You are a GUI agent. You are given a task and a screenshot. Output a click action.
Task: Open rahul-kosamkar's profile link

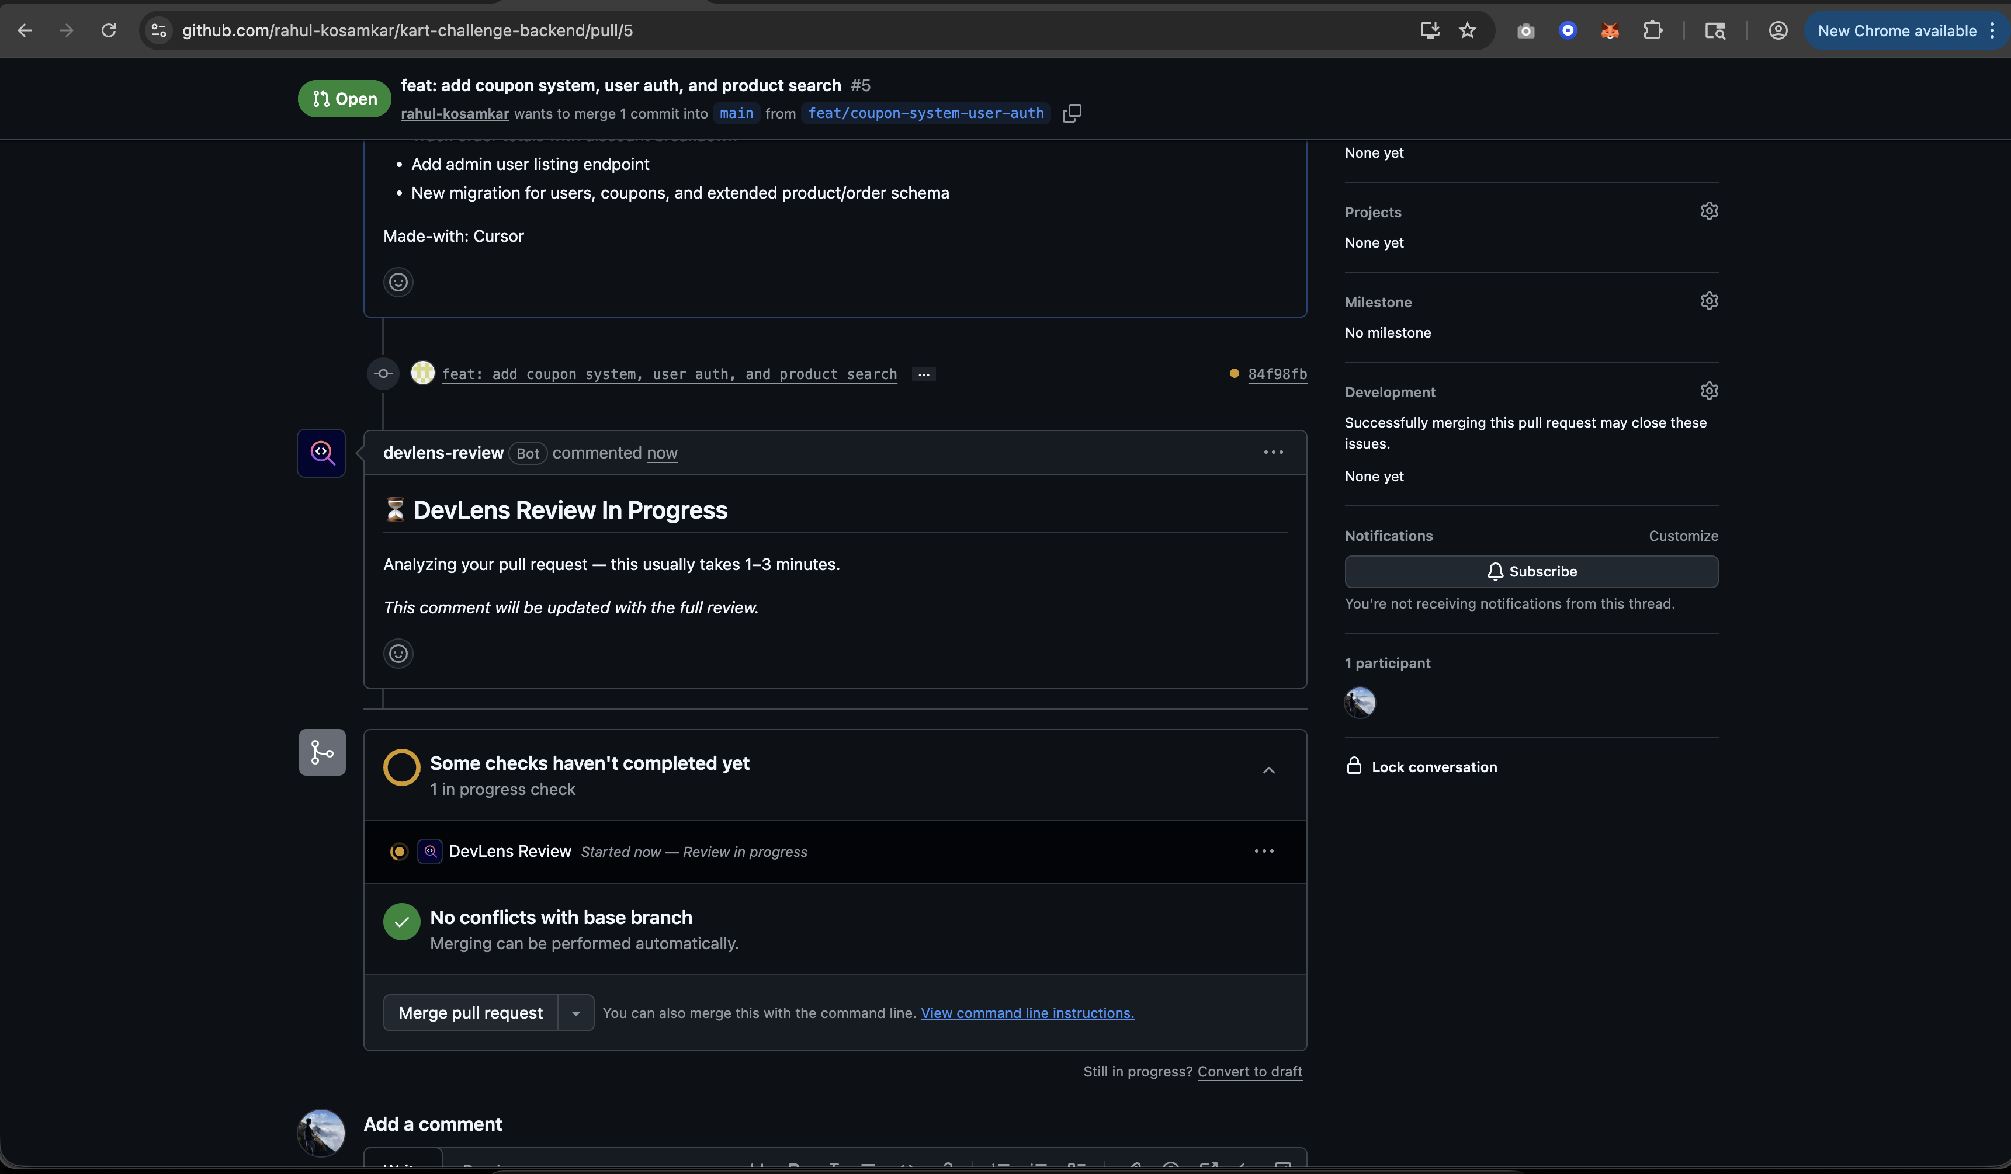[455, 113]
